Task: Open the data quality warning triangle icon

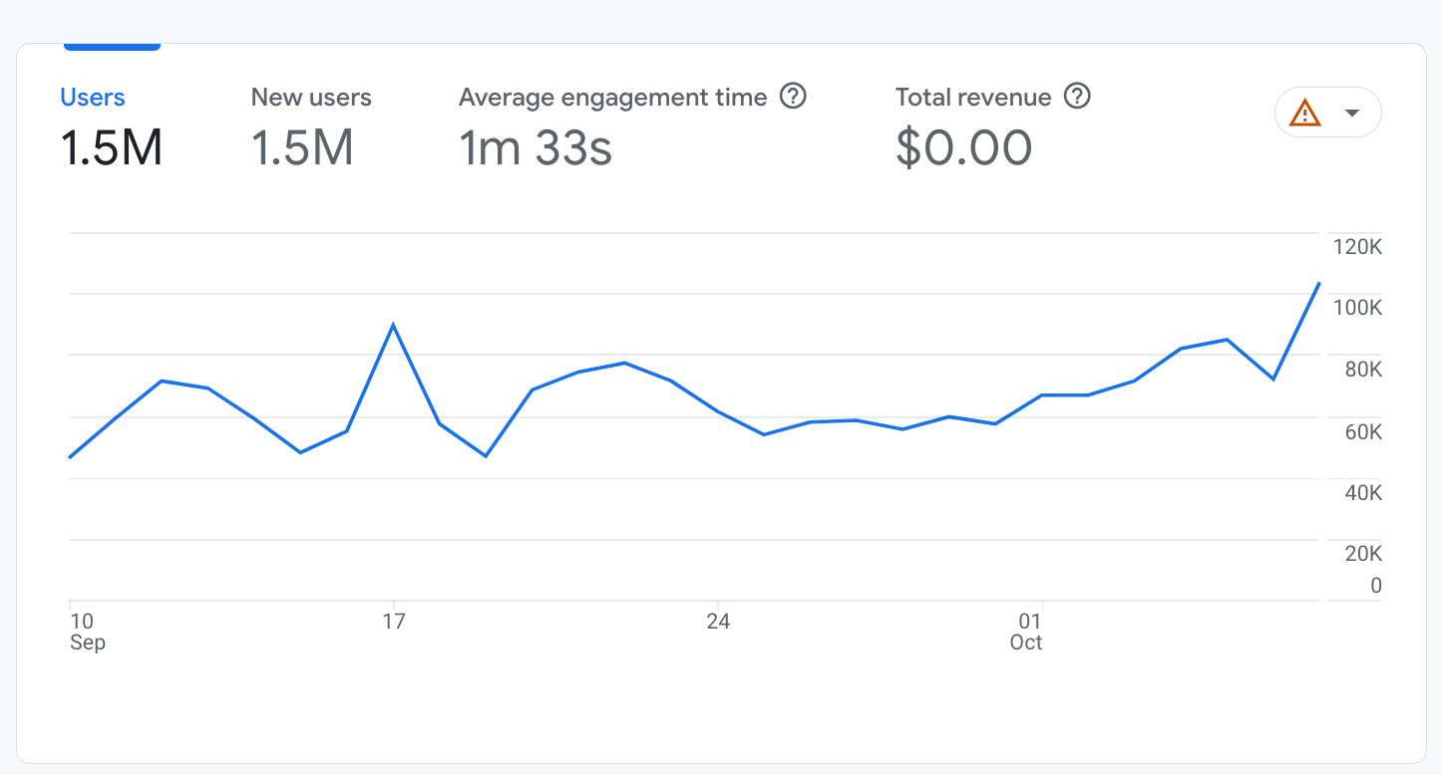Action: [1304, 114]
